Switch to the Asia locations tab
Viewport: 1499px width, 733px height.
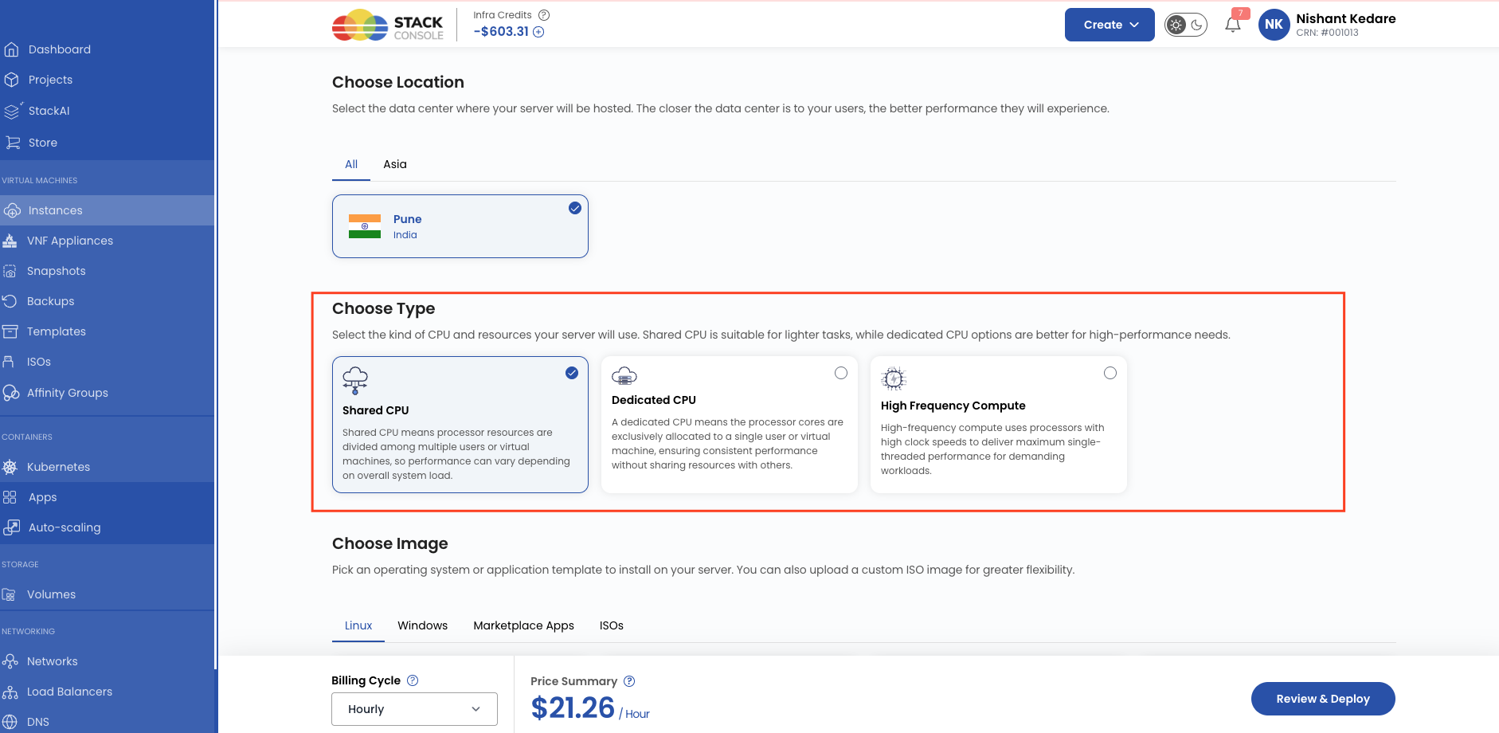click(395, 164)
